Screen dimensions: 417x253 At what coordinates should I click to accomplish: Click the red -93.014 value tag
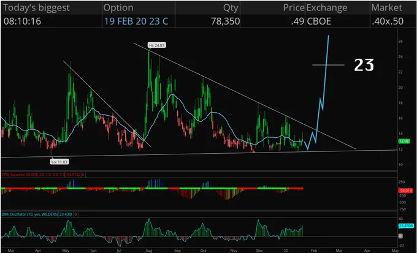(x=405, y=191)
